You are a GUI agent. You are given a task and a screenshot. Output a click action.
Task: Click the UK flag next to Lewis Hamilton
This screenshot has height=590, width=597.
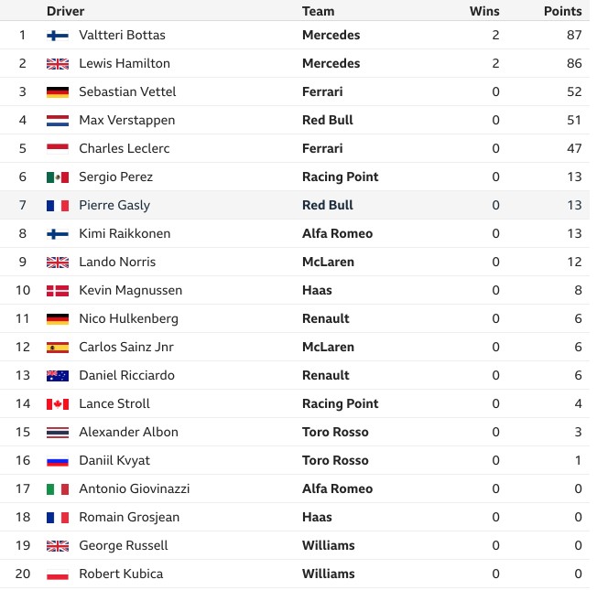[58, 64]
